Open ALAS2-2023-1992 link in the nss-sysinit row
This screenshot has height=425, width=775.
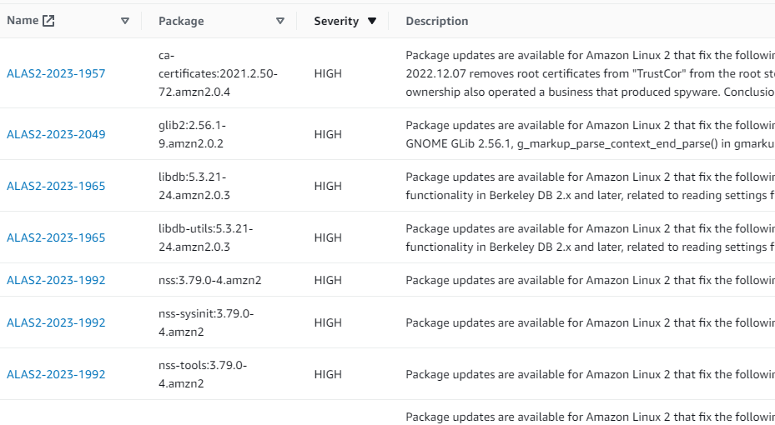point(56,322)
